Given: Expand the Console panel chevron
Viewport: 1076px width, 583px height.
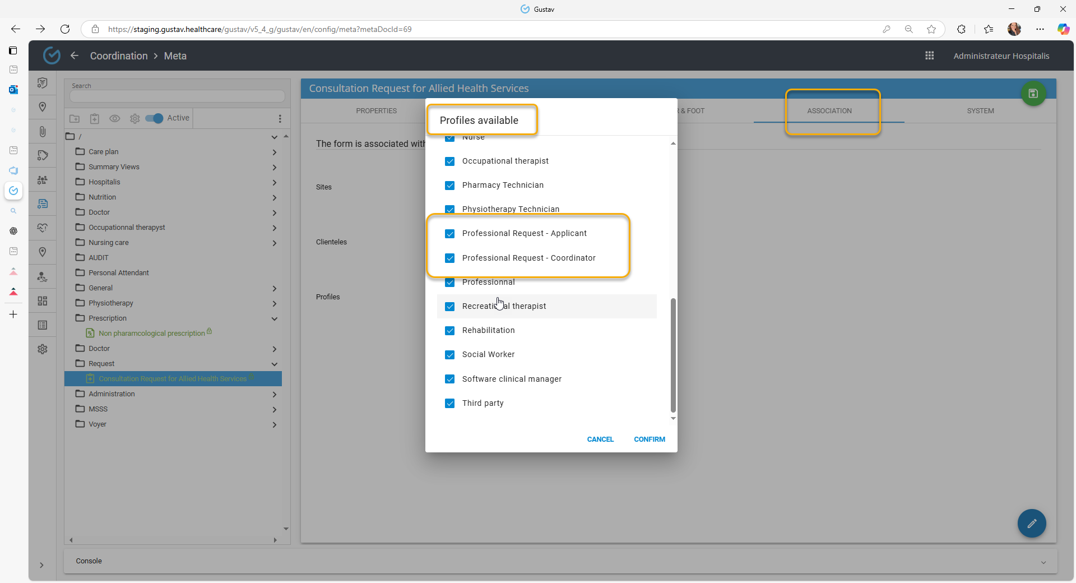Looking at the screenshot, I should pos(1043,562).
